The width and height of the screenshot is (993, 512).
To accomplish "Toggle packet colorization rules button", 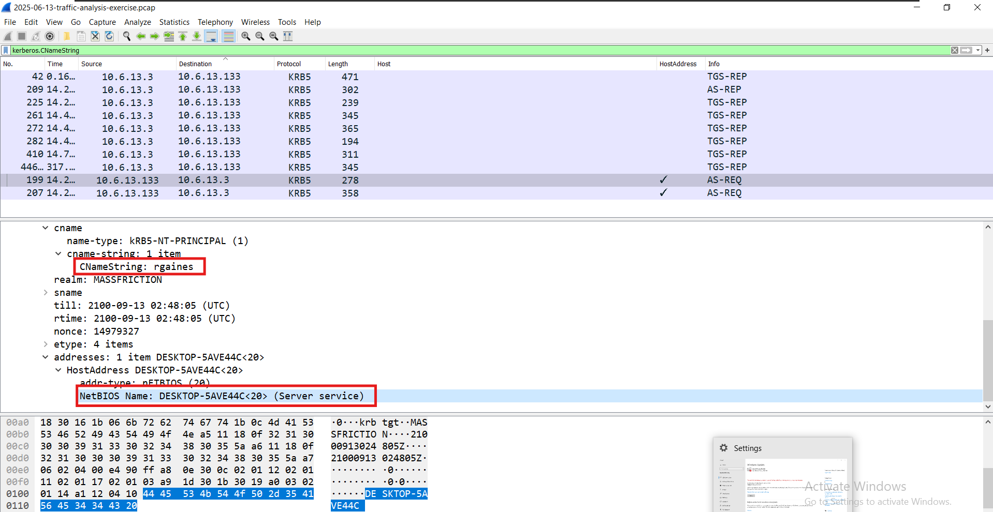I will point(228,36).
